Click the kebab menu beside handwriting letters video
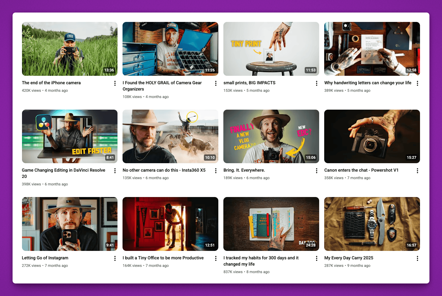442x296 pixels. pyautogui.click(x=417, y=83)
